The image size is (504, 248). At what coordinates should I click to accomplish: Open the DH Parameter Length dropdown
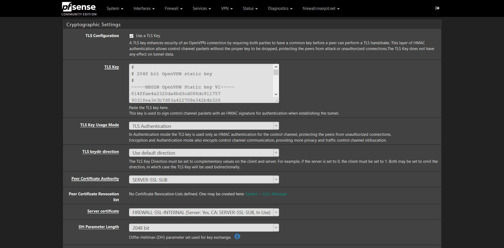pos(204,228)
